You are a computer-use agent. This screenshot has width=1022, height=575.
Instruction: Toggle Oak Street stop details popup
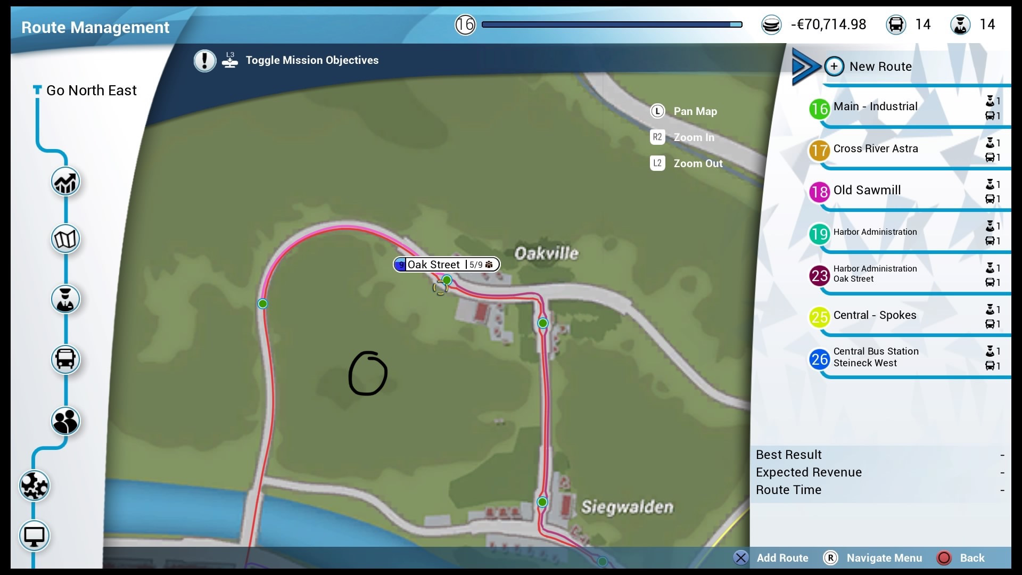[x=447, y=264]
